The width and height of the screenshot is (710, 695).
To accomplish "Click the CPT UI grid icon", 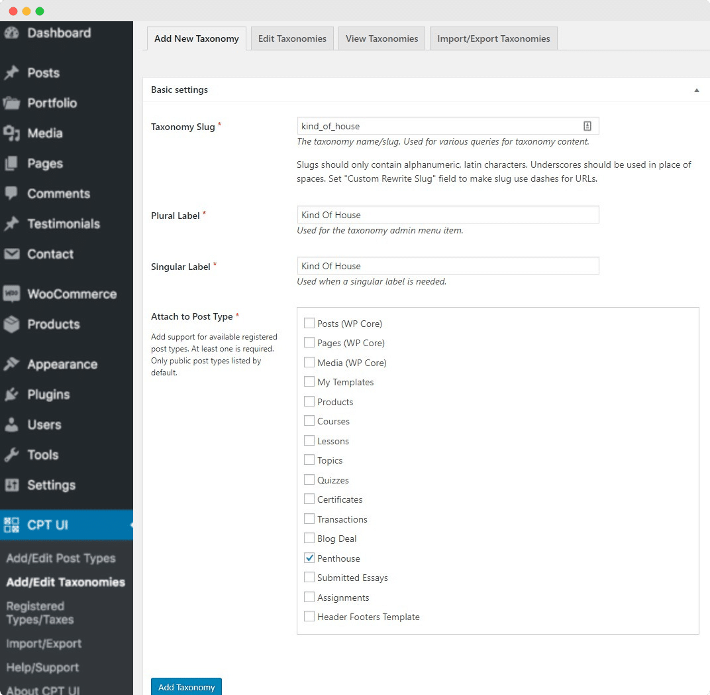I will [12, 525].
